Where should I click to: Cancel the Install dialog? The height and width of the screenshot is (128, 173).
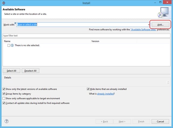(160, 122)
